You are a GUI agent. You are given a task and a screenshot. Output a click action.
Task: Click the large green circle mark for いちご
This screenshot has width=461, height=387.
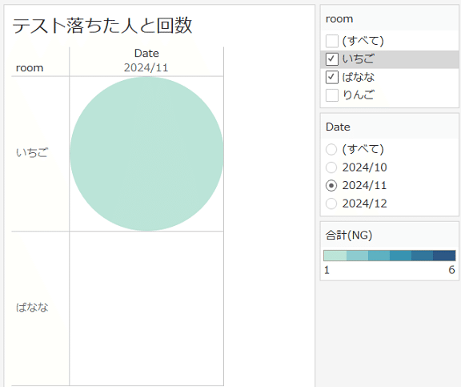[146, 154]
